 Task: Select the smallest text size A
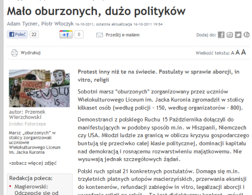232,53
